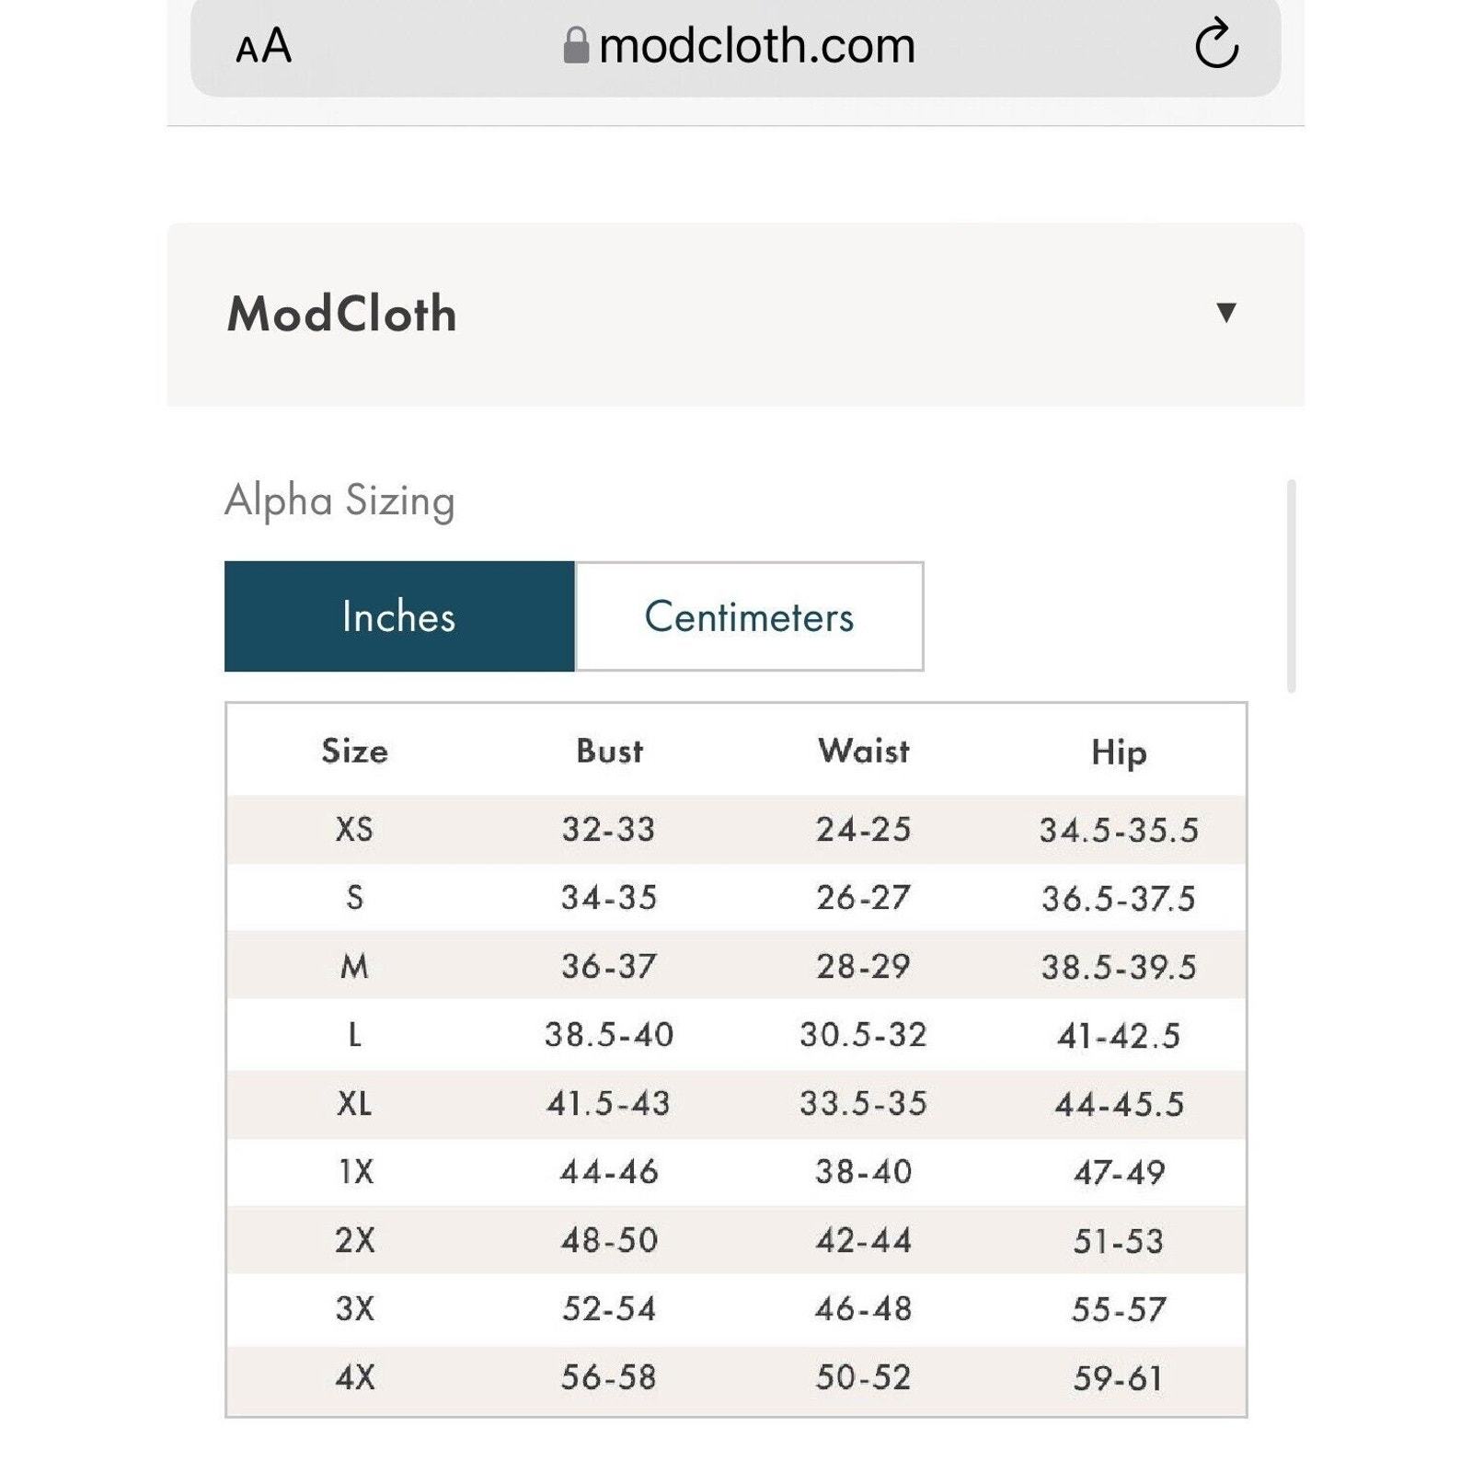Switch units to Inches
Viewport: 1472px width, 1472px height.
[399, 616]
